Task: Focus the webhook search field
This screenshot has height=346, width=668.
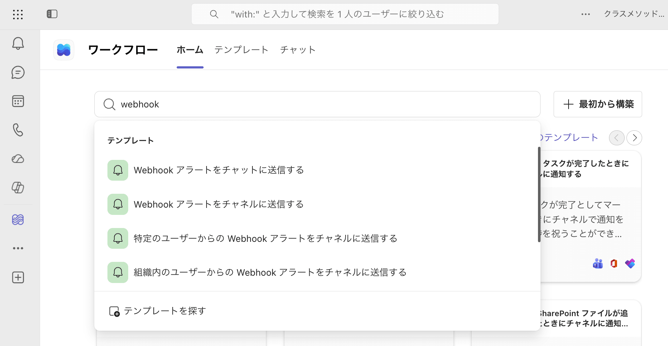Action: (x=317, y=104)
